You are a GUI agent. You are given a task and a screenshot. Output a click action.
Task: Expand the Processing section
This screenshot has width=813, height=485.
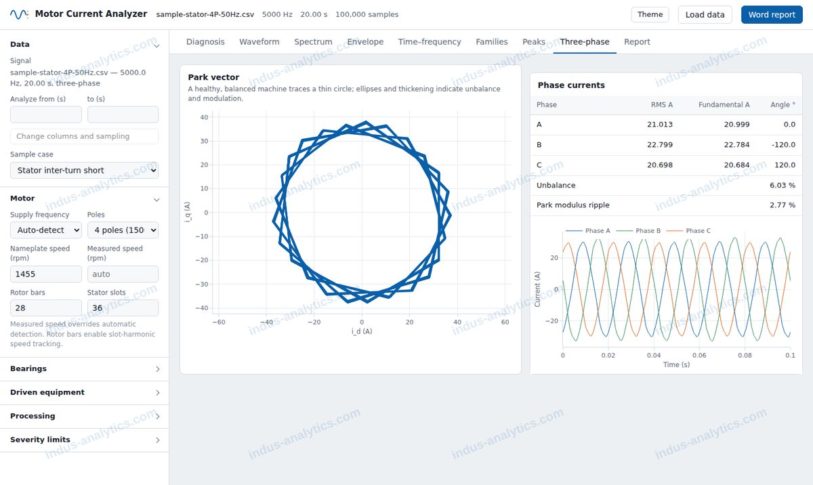tap(84, 417)
